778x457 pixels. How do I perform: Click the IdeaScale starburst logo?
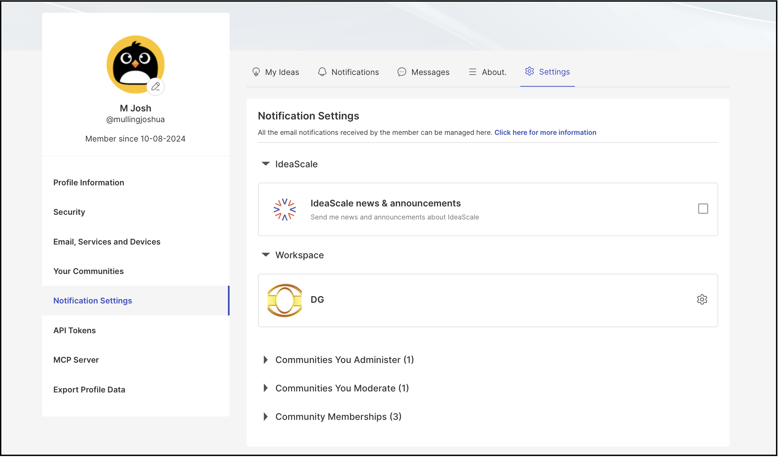point(285,209)
